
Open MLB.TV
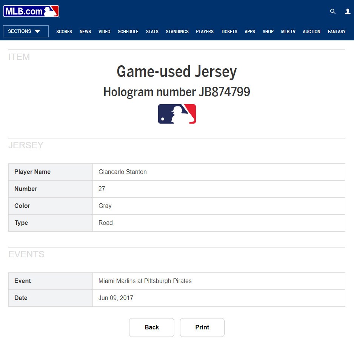pos(288,32)
